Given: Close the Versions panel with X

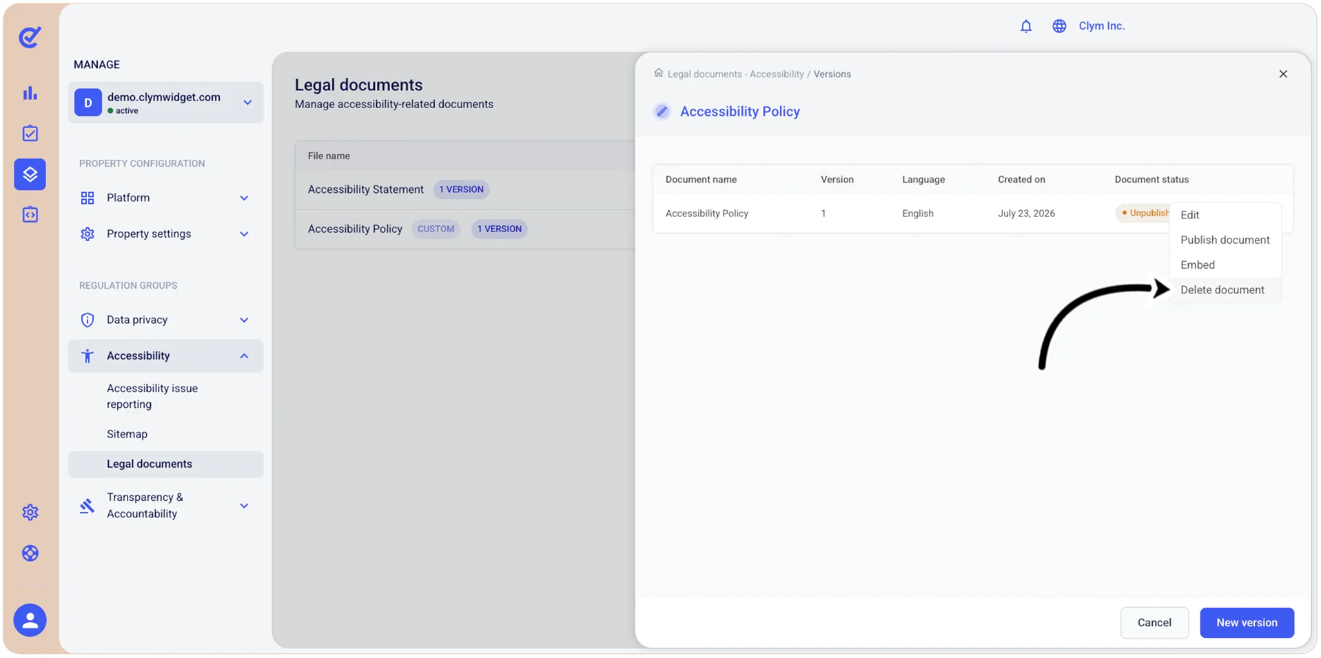Looking at the screenshot, I should [x=1283, y=74].
